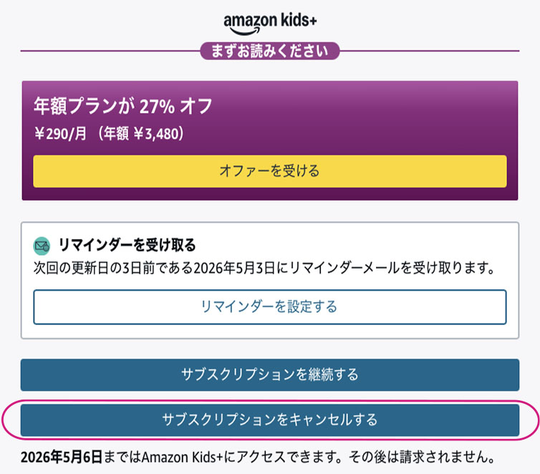This screenshot has width=540, height=474.
Task: Click the 年額プランが 27% オフ heading
Action: 122,106
